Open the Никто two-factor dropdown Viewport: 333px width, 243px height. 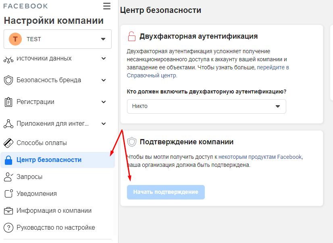pos(206,106)
